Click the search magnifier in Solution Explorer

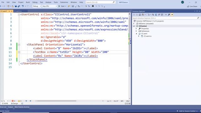[198, 18]
